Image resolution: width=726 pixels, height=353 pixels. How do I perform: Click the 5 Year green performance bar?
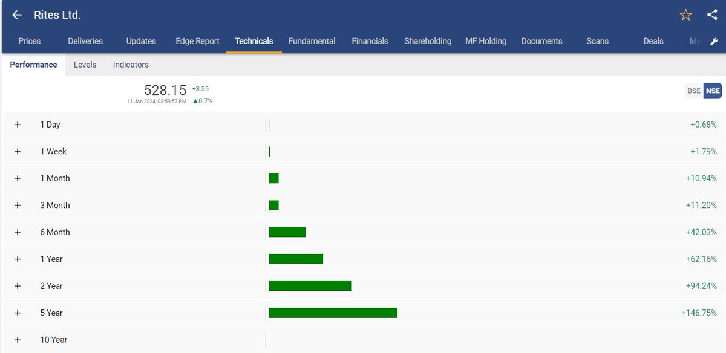tap(333, 313)
